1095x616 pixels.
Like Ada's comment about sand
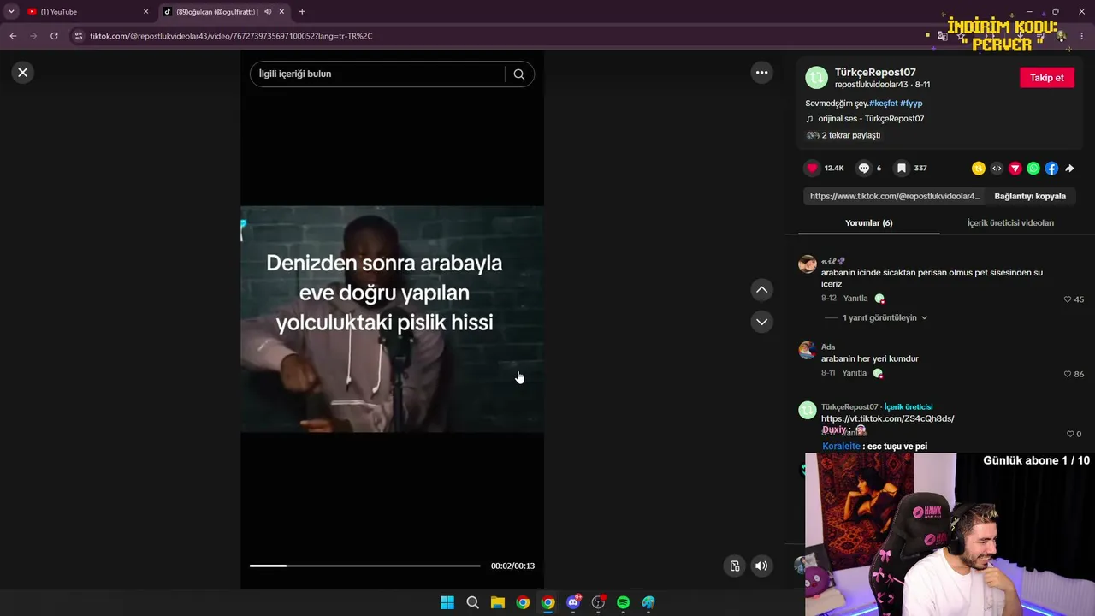[1068, 374]
